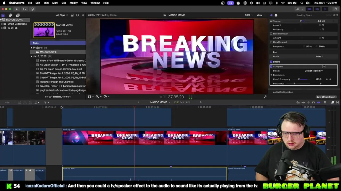
Task: Enable the Hum Removal checkbox
Action: point(271,42)
